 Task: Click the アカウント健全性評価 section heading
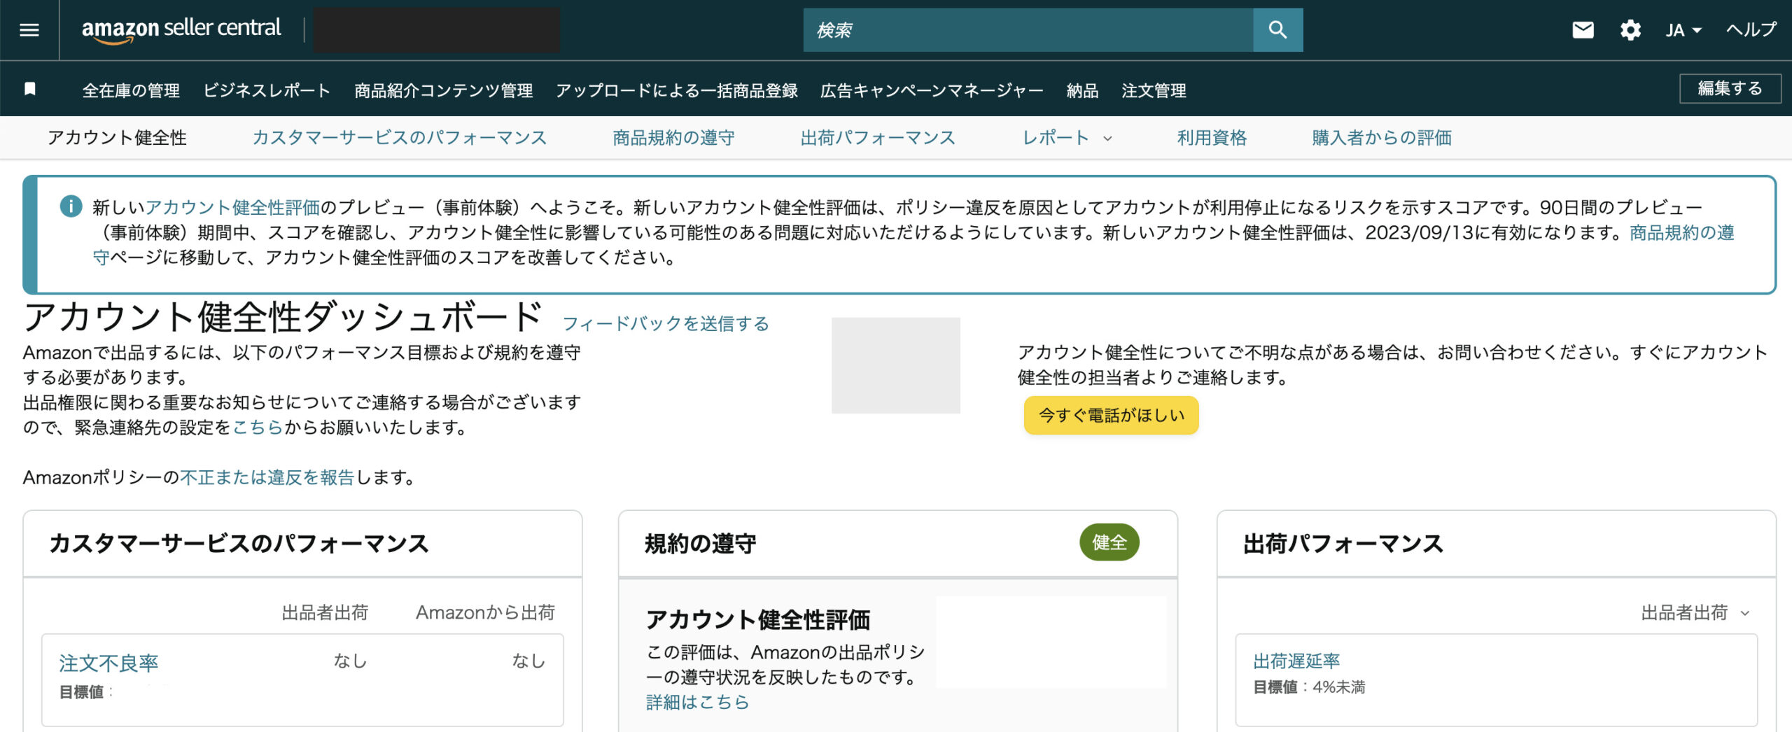757,619
